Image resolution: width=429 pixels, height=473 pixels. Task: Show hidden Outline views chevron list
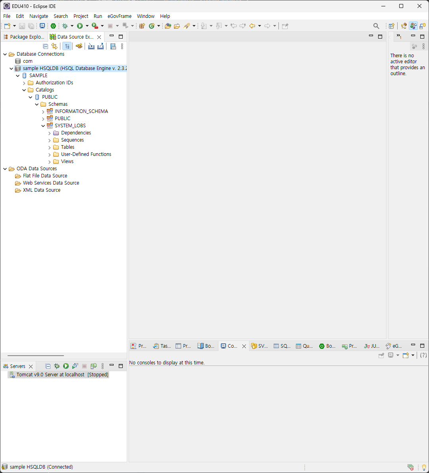399,37
